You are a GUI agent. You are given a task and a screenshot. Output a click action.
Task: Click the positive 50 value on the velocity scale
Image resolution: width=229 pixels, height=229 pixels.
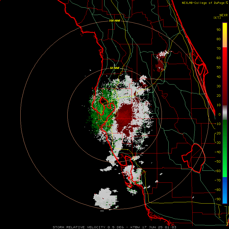click(x=219, y=67)
